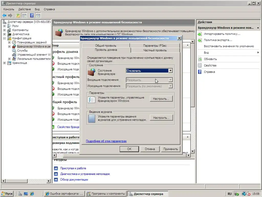
Task: Click the Обновить refresh icon
Action: tap(200, 59)
